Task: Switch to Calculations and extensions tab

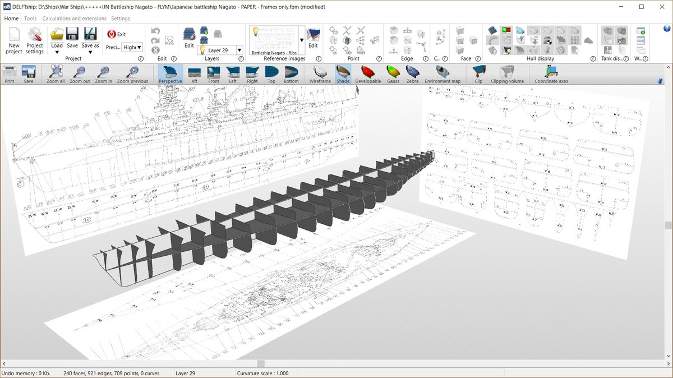Action: [x=74, y=19]
